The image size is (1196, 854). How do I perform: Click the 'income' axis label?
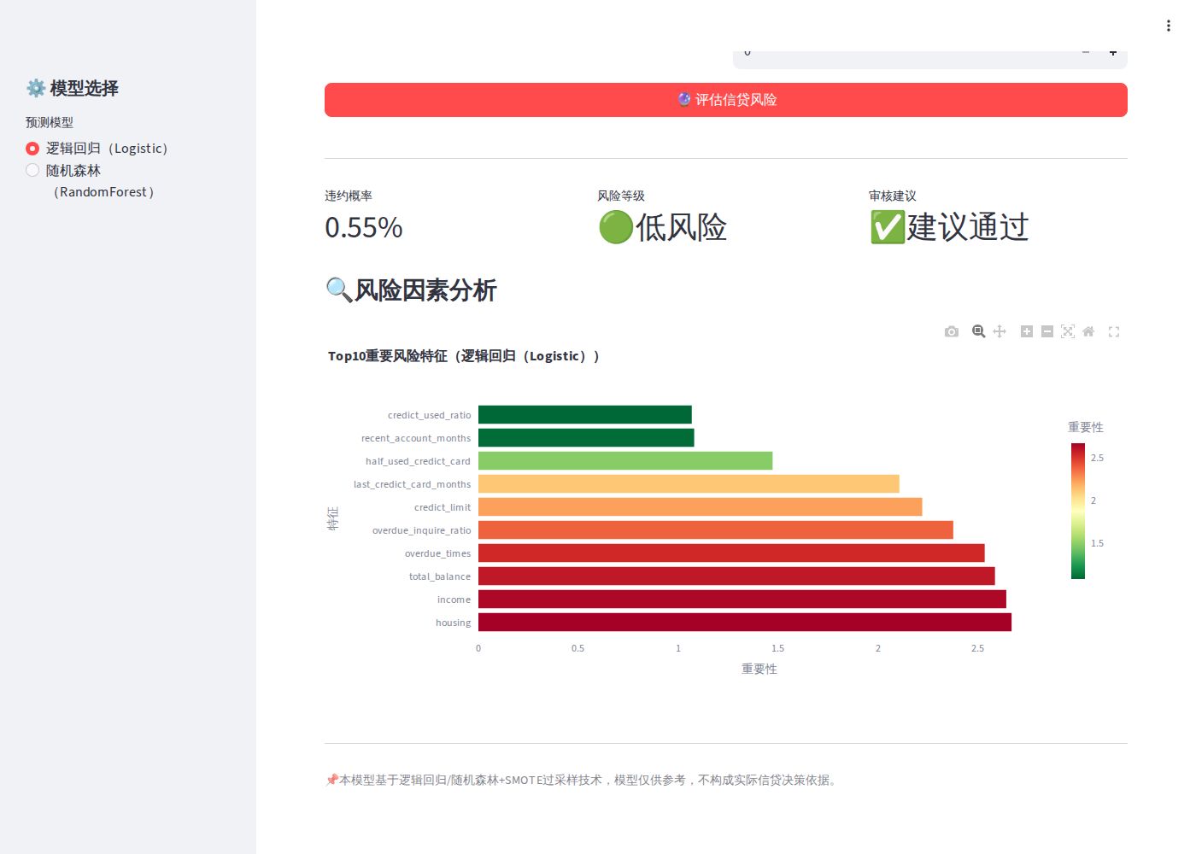coord(454,600)
